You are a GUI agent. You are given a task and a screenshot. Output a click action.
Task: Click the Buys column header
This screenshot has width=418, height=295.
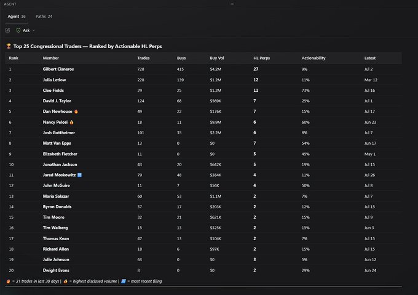[181, 58]
